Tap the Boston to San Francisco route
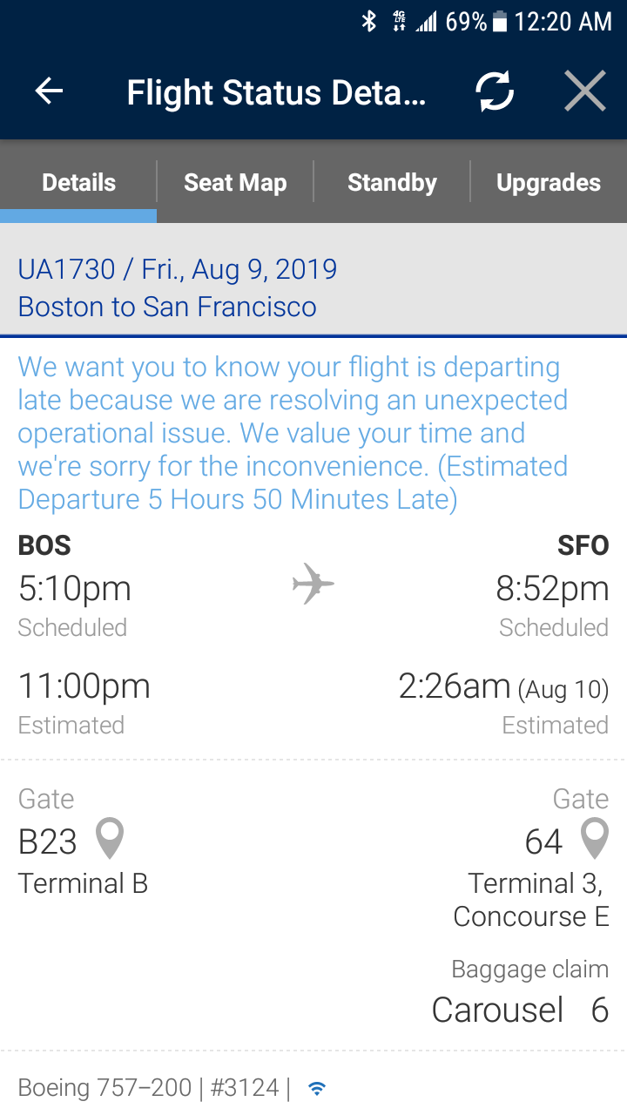Viewport: 627px width, 1115px height. coord(167,307)
